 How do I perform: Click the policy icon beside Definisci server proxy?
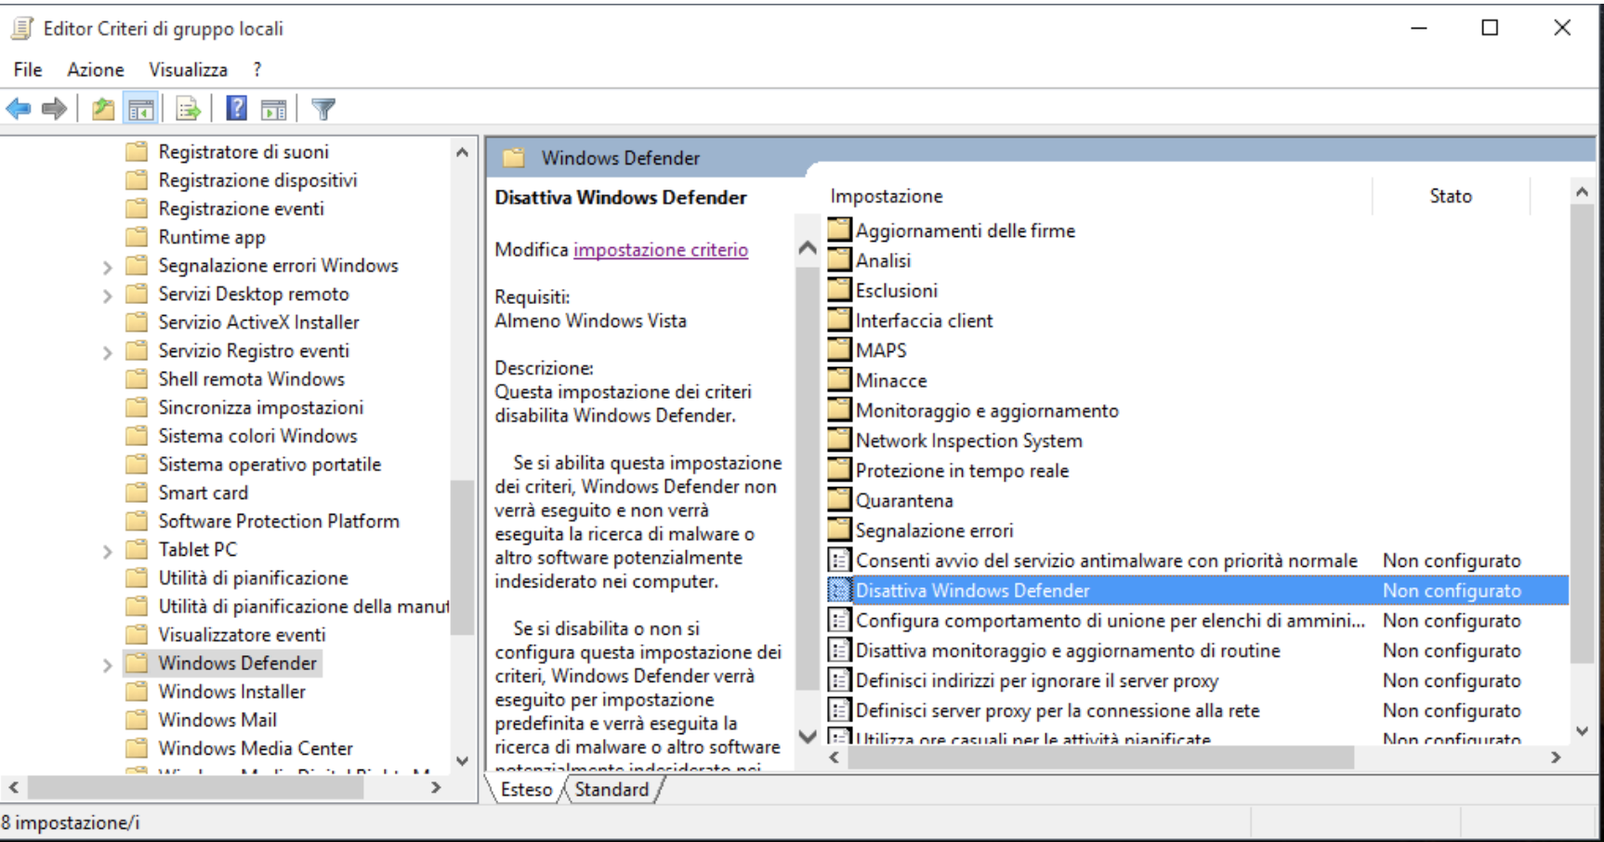pos(840,710)
